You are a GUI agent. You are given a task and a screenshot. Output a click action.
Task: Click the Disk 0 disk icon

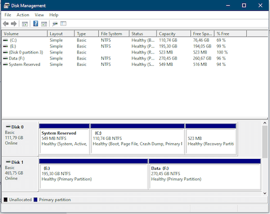(8, 126)
